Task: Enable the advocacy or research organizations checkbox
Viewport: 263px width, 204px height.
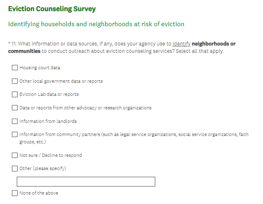Action: coord(15,108)
